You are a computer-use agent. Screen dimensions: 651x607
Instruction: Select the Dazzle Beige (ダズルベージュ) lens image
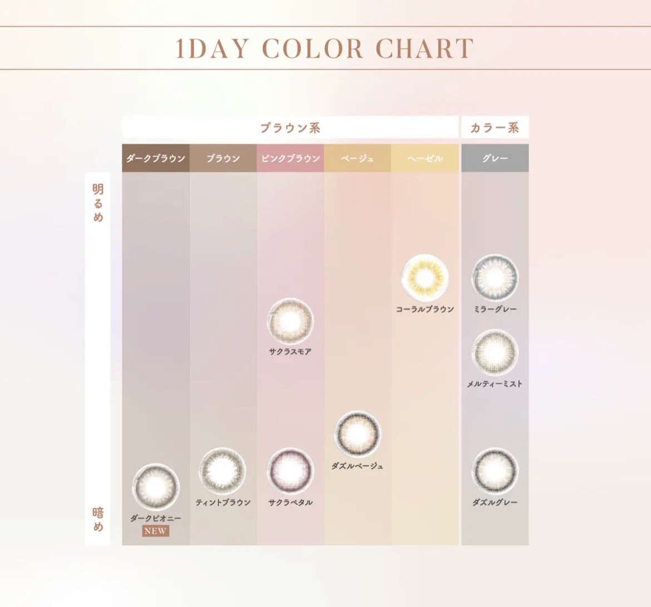tap(357, 435)
